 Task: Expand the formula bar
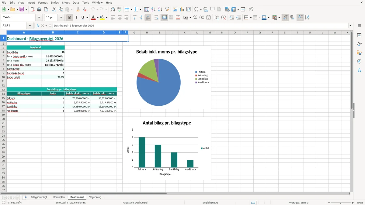coord(350,26)
